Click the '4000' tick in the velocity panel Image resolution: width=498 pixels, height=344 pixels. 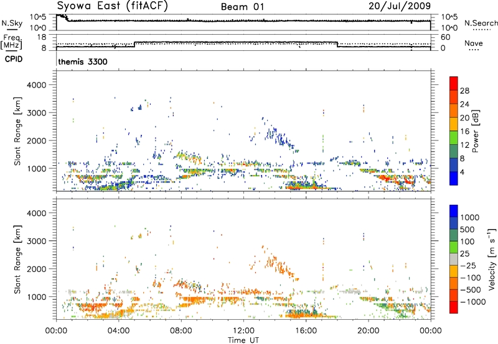[37, 213]
